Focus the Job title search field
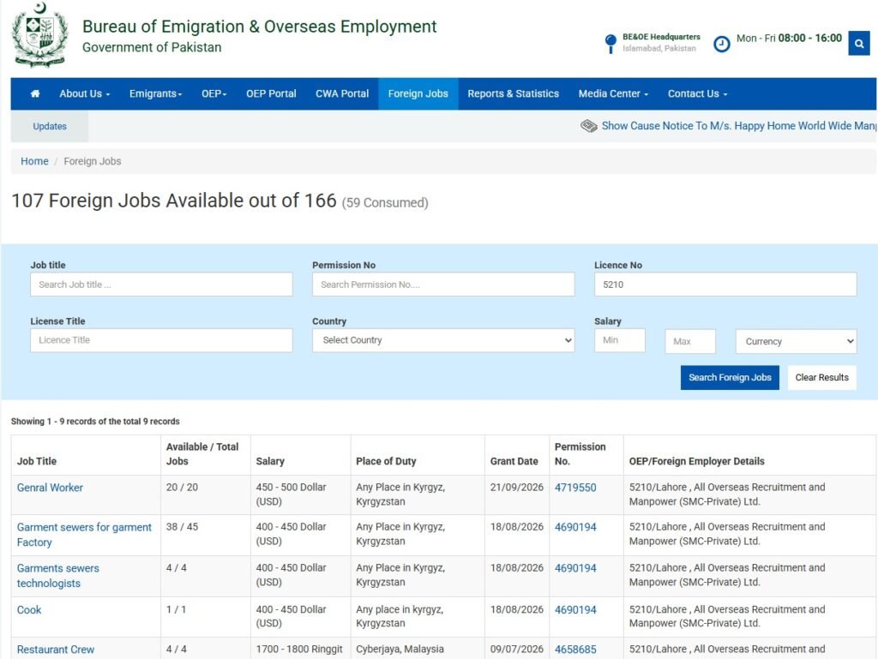878x659 pixels. (x=161, y=285)
